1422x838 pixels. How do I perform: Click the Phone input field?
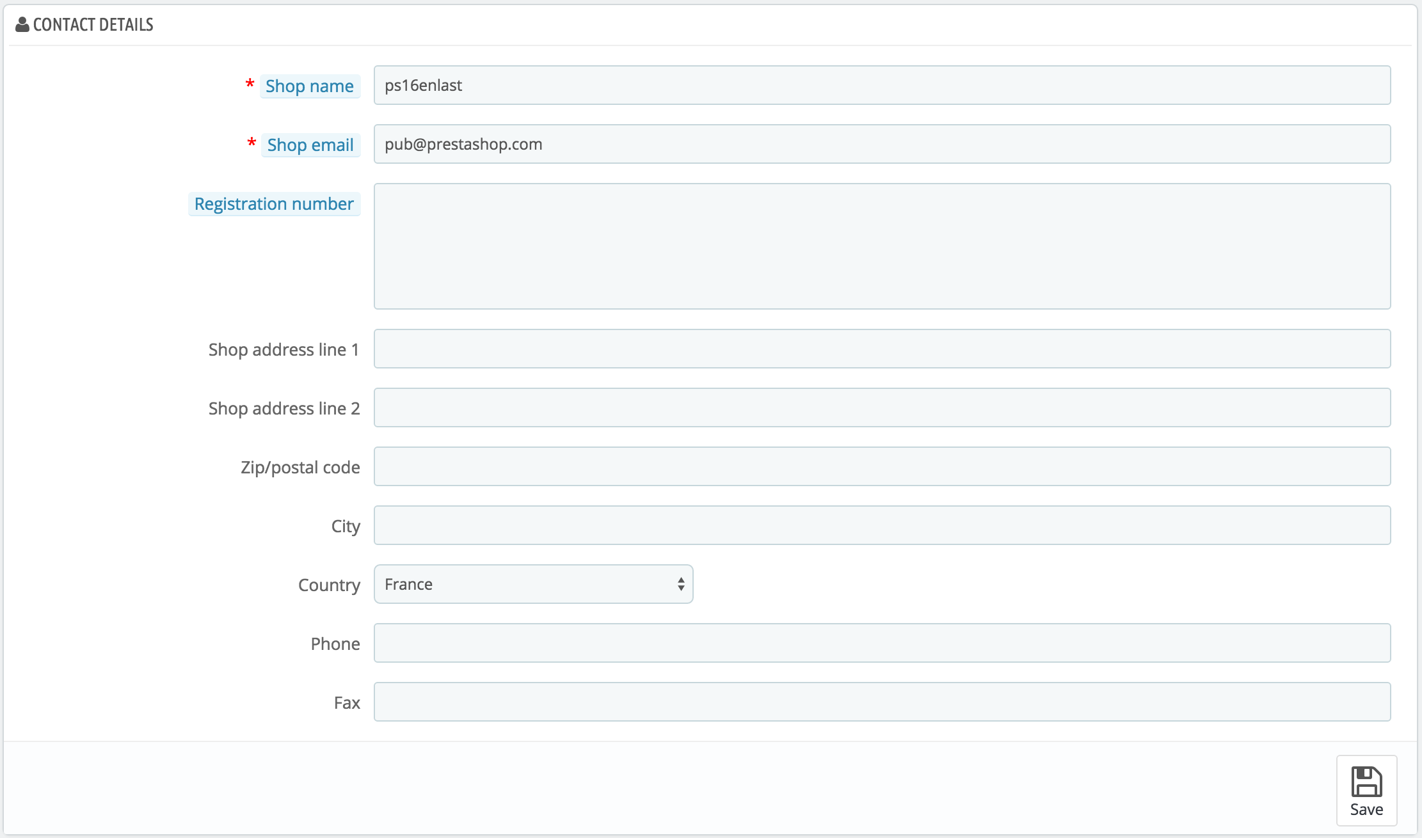(x=882, y=643)
